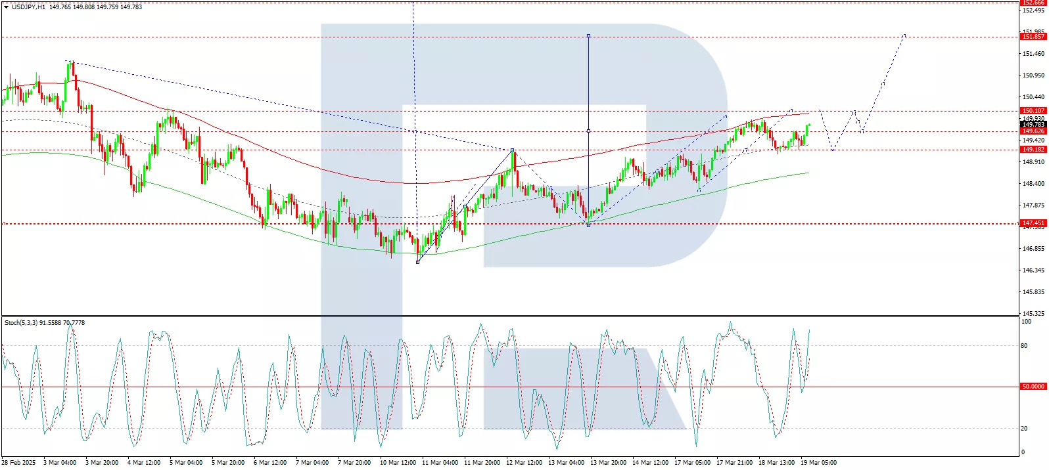Click the 19 Mar 05:00 time label
Image resolution: width=1049 pixels, height=470 pixels.
pyautogui.click(x=818, y=463)
